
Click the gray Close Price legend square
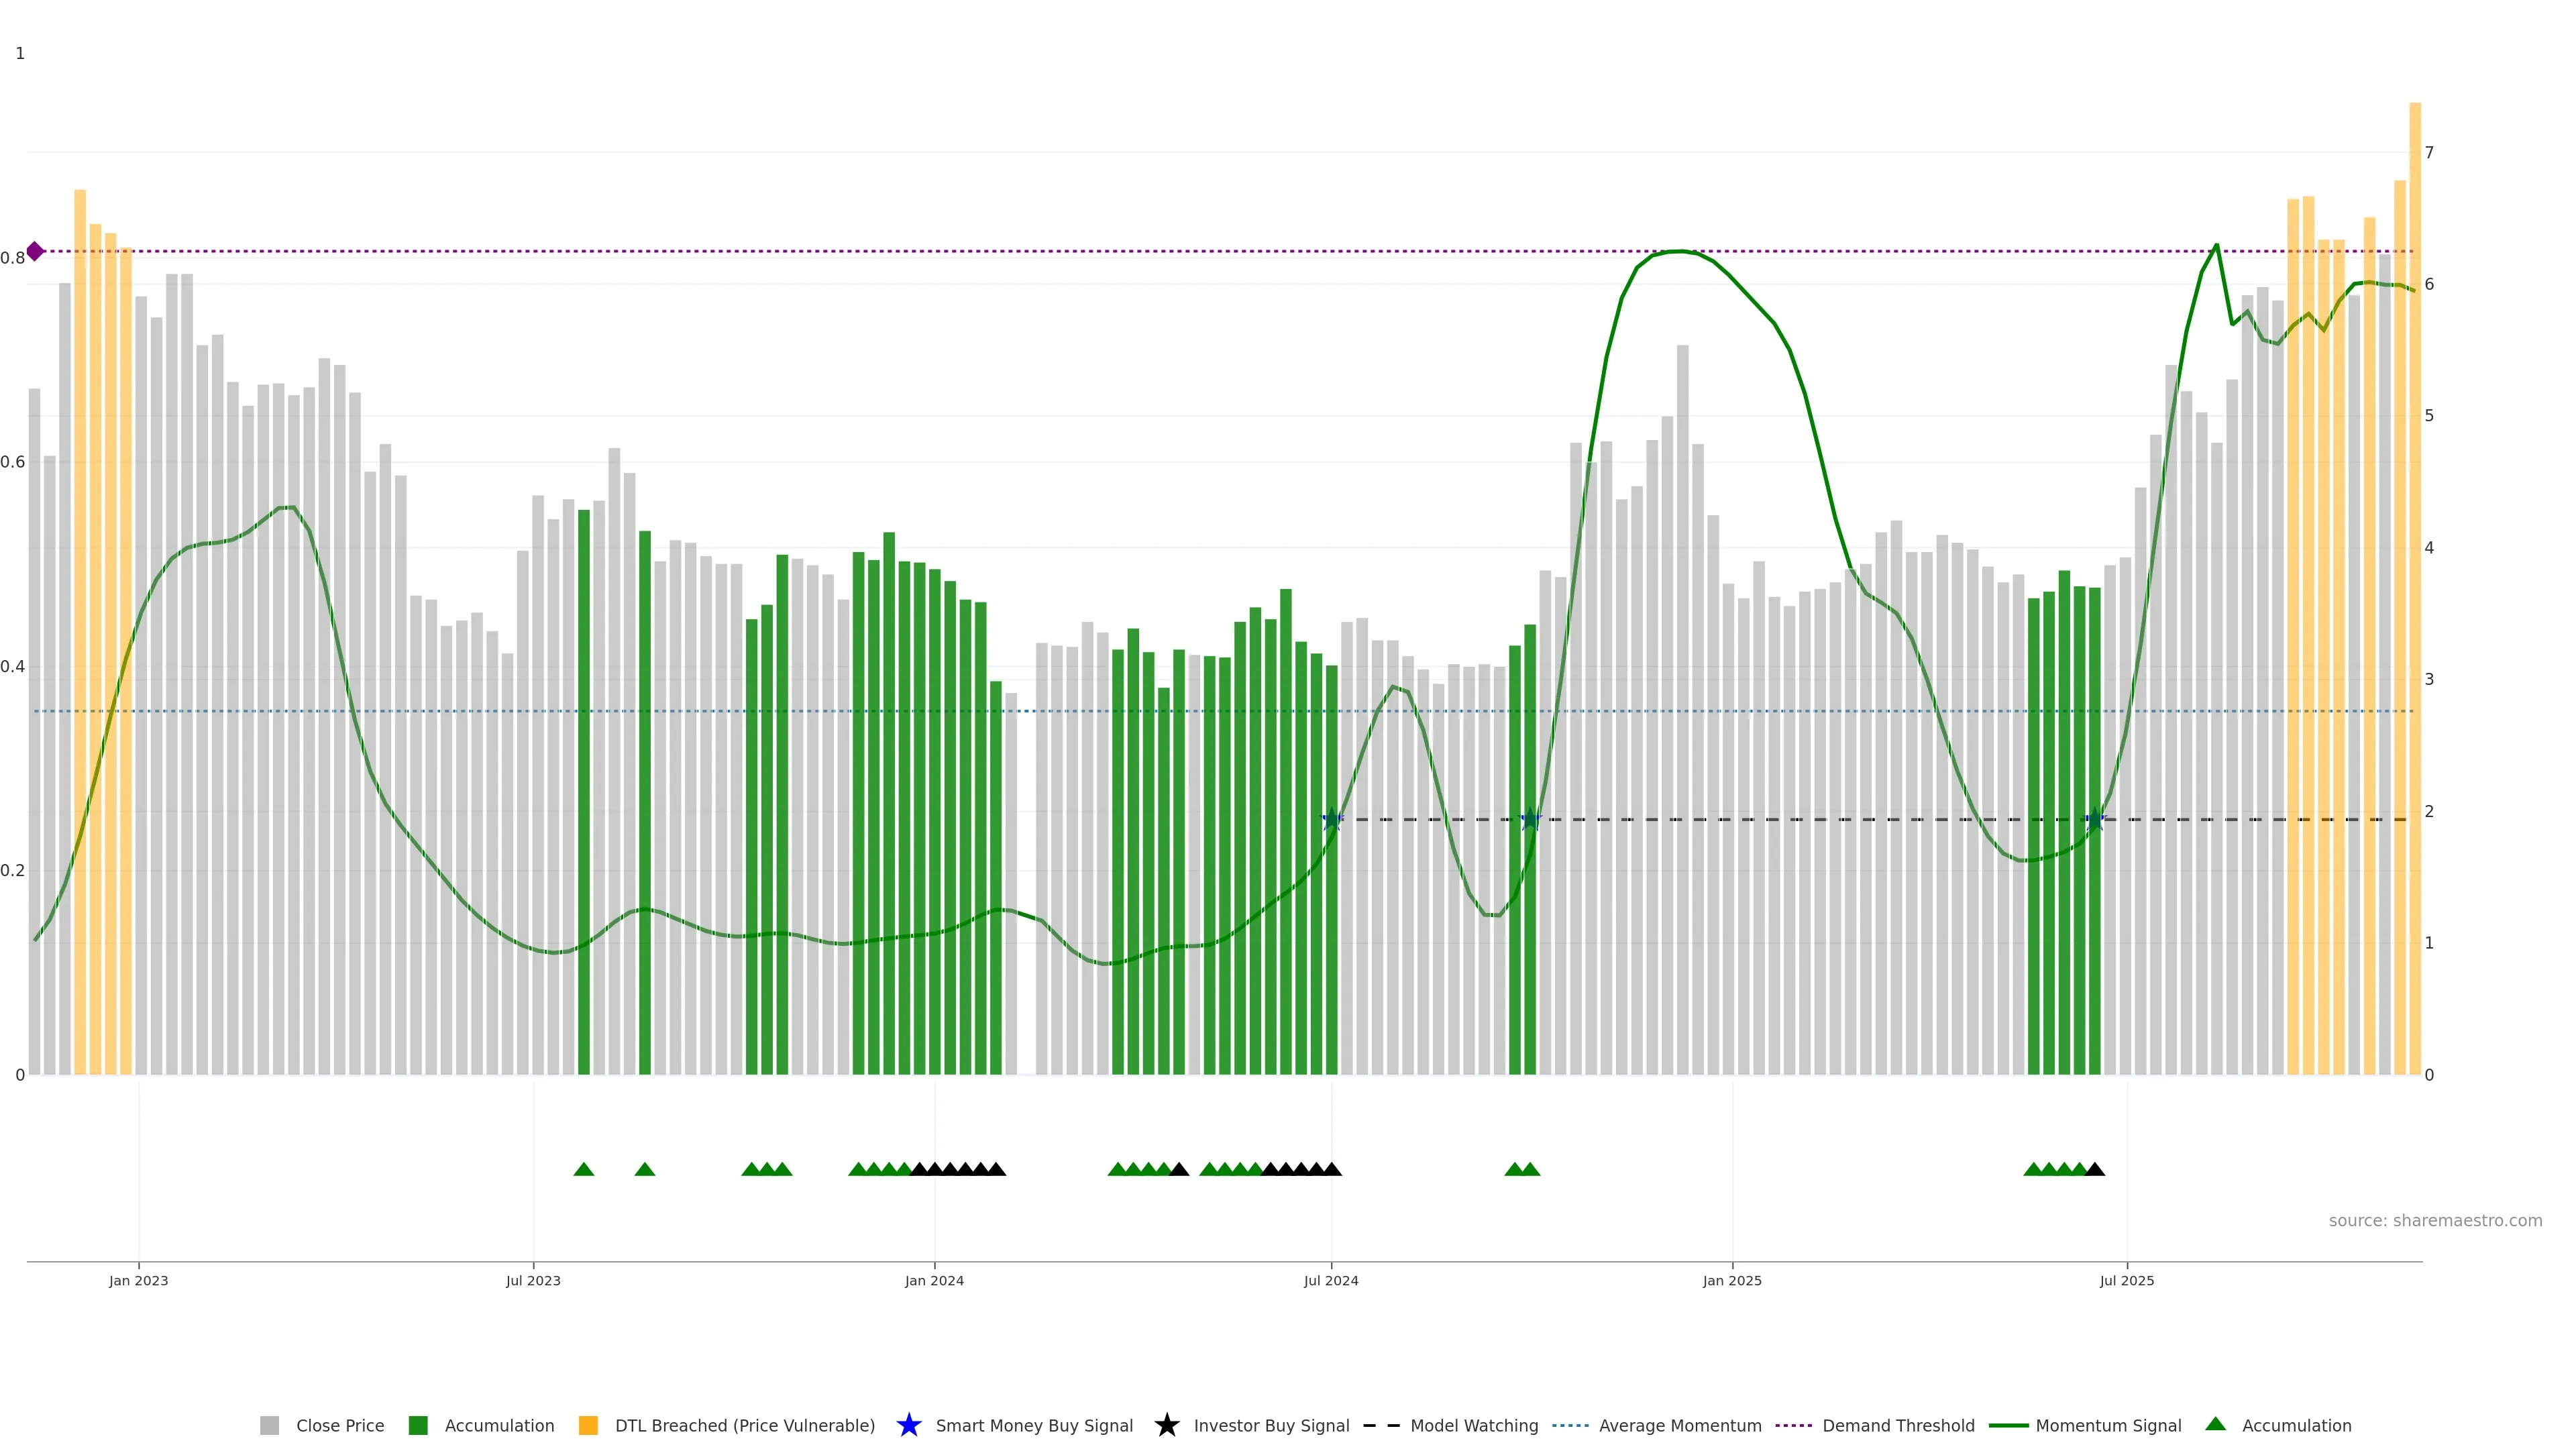(269, 1425)
